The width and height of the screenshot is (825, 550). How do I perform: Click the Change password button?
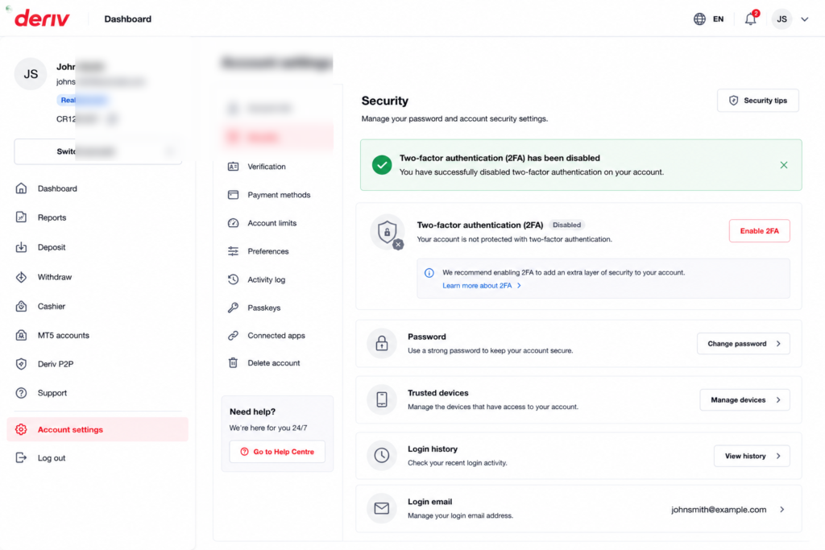pyautogui.click(x=744, y=344)
